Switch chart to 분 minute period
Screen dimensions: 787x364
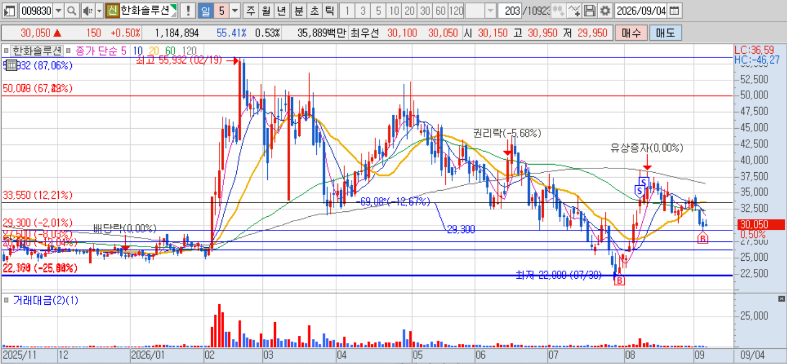coord(299,10)
